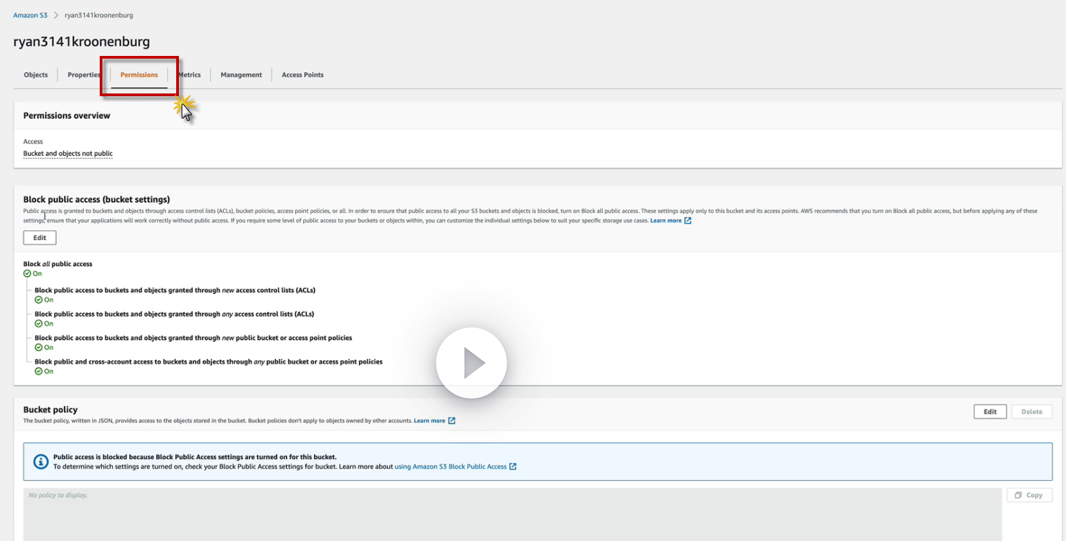Open the Management tab
1066x541 pixels.
[241, 75]
